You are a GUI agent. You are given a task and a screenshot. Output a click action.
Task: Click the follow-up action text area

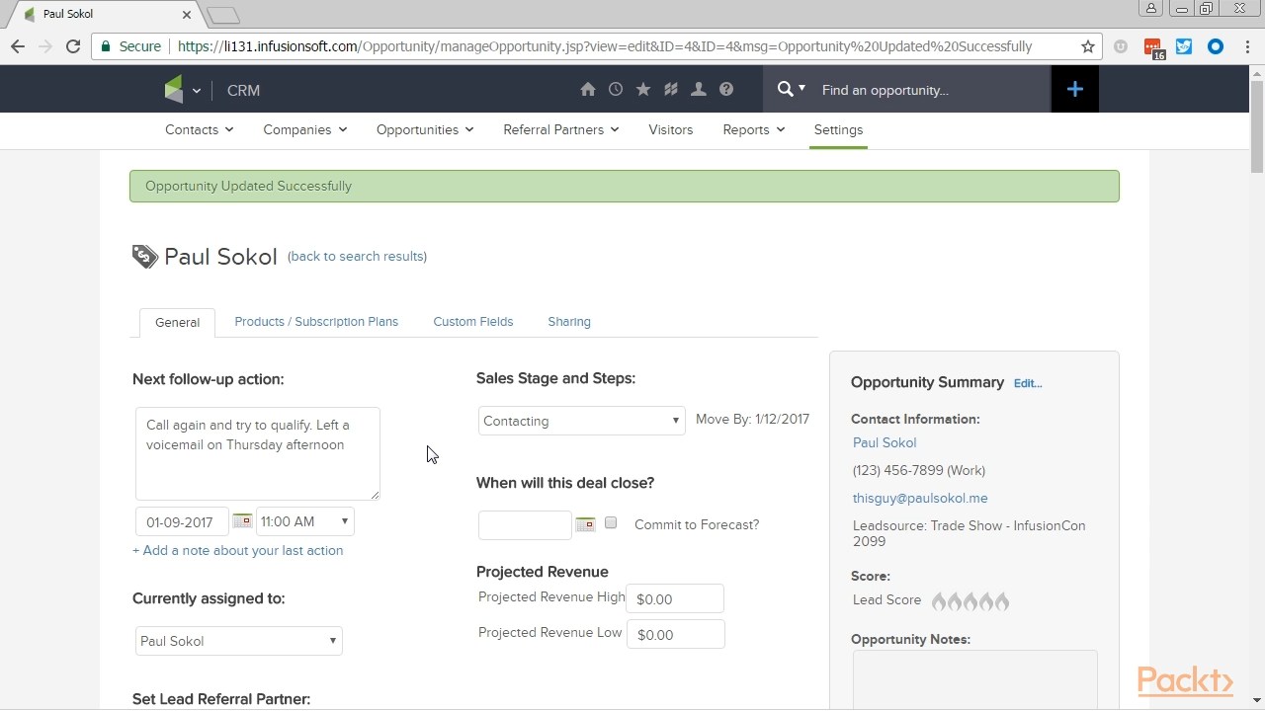tap(258, 453)
